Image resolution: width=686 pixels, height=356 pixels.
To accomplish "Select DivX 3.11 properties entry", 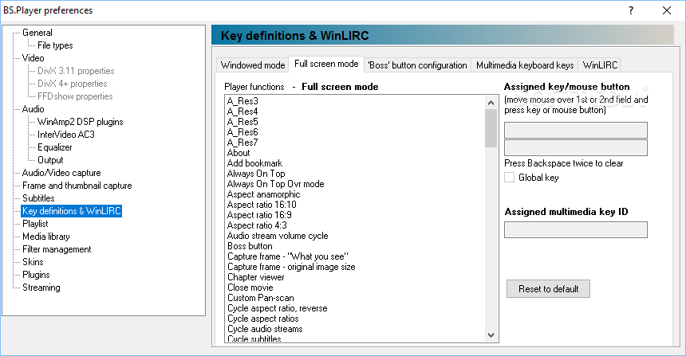I will point(76,71).
